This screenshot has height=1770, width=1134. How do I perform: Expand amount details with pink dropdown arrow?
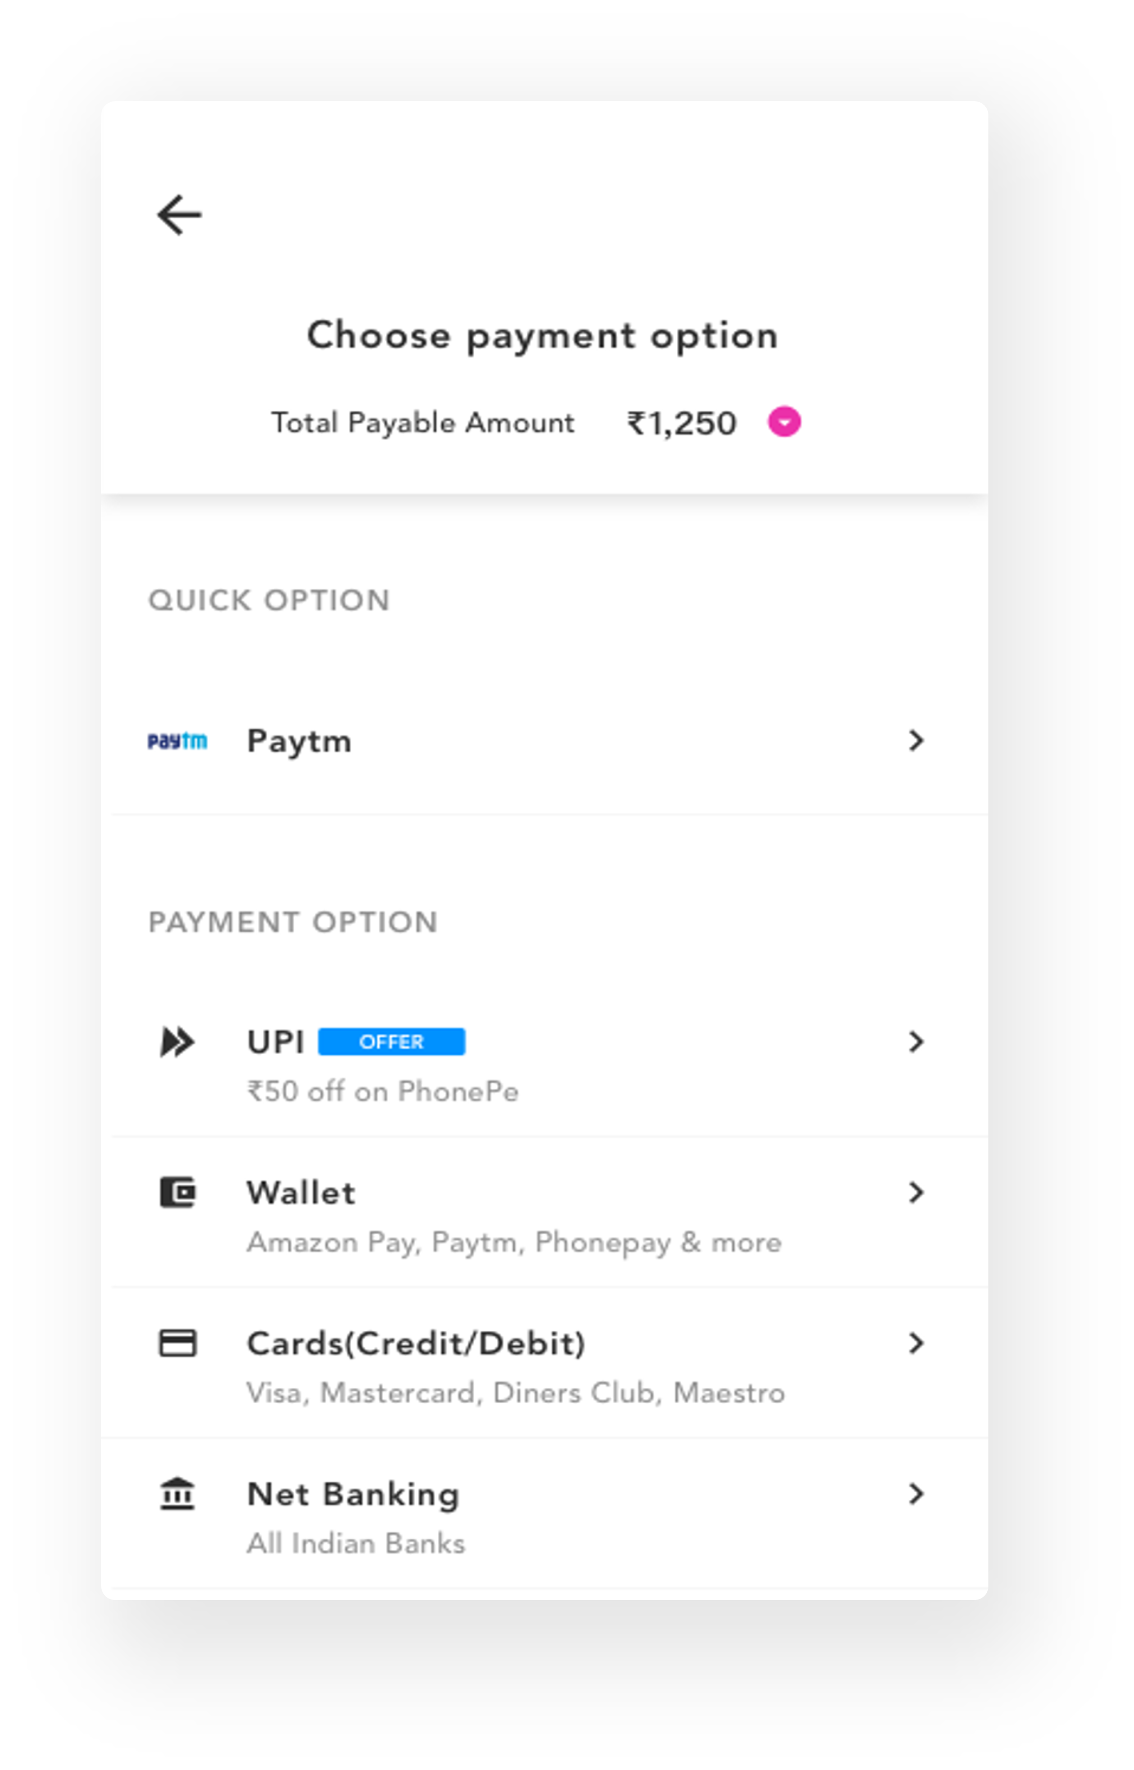784,422
